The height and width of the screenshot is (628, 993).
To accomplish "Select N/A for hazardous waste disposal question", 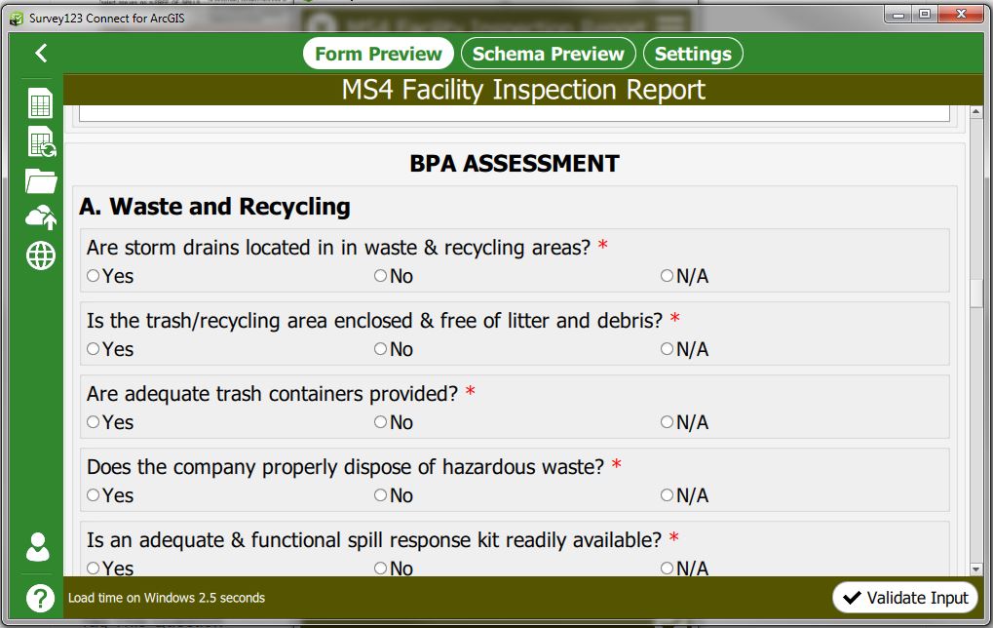I will click(667, 495).
